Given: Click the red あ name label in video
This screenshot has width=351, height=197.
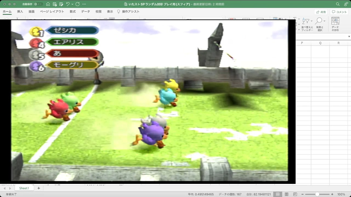Looking at the screenshot, I should click(72, 53).
